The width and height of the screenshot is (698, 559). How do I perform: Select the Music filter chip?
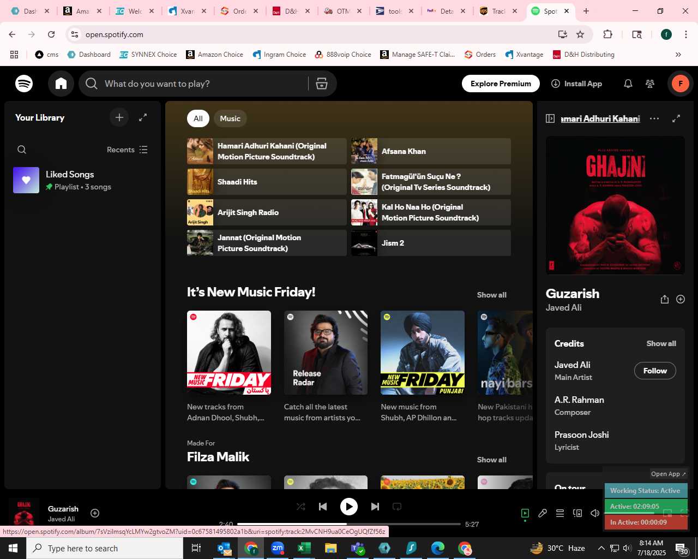point(230,118)
